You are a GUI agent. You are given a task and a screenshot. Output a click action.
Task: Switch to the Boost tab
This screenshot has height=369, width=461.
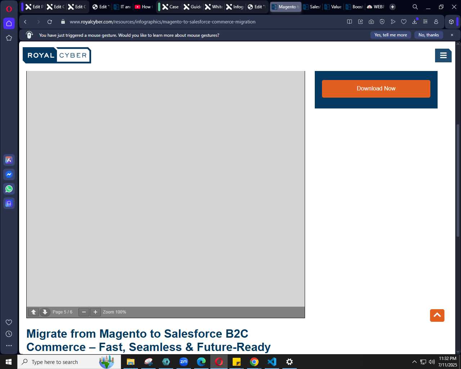[354, 7]
